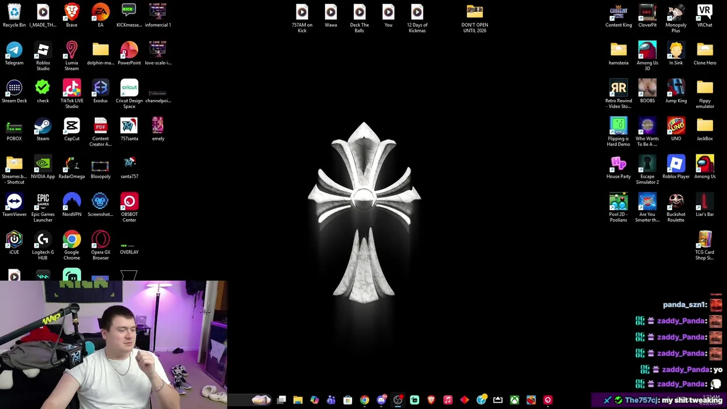
Task: Launch CapCut desktop shortcut
Action: coord(72,129)
